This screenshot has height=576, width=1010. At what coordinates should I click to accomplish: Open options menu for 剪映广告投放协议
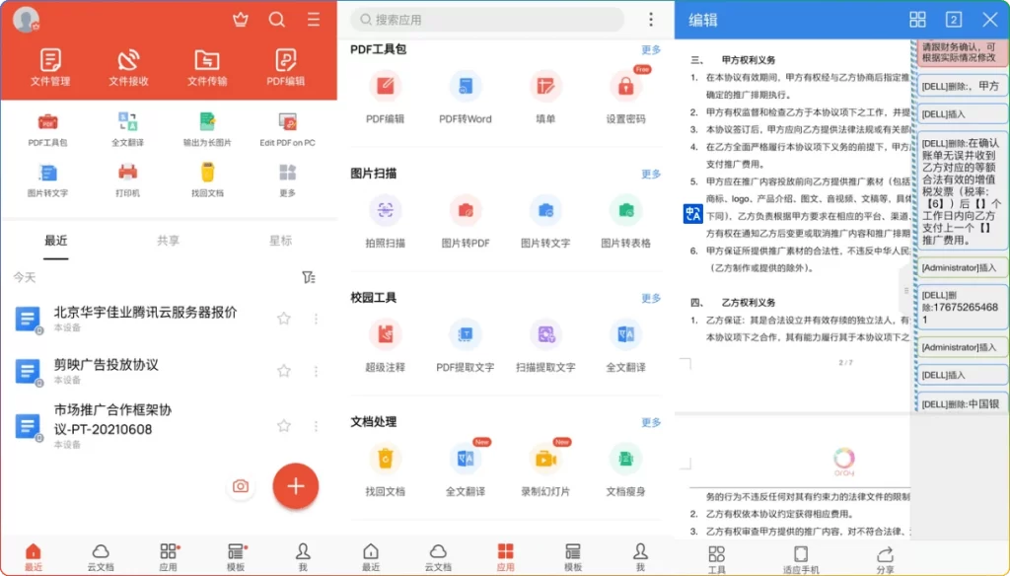pyautogui.click(x=316, y=371)
